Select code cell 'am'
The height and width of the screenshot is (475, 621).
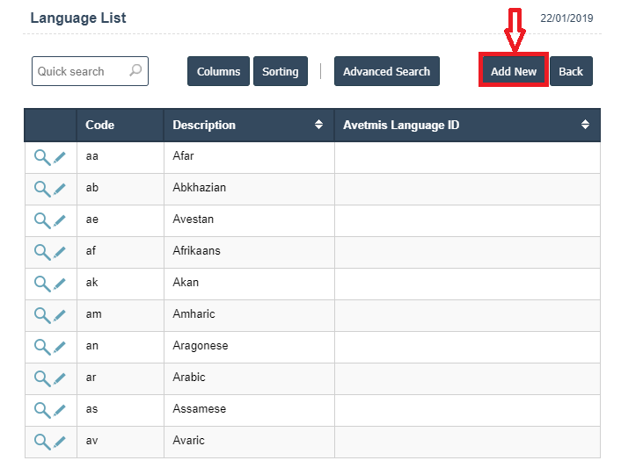coord(121,316)
